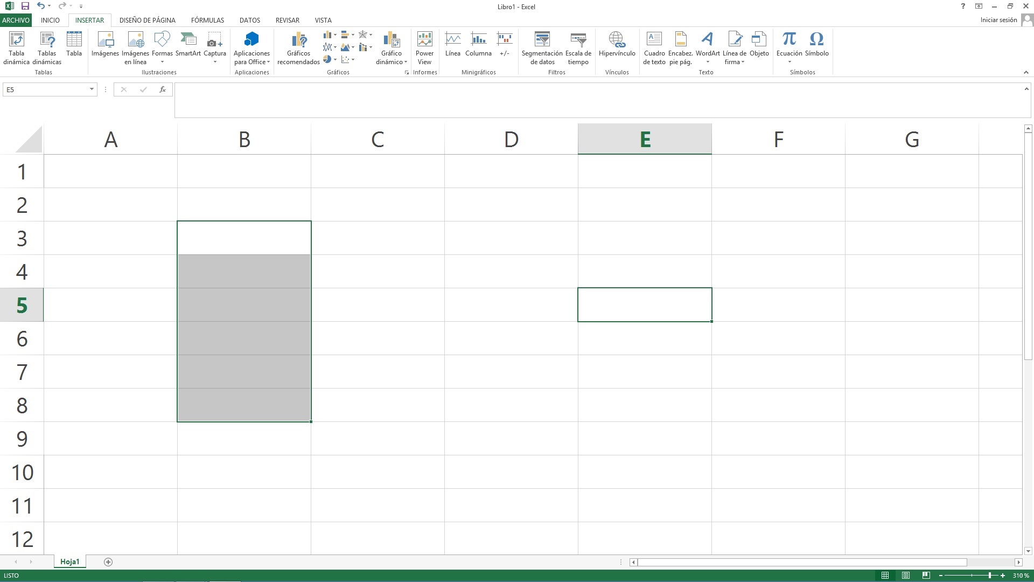The image size is (1034, 582).
Task: Click the zoom slider handle
Action: click(990, 576)
